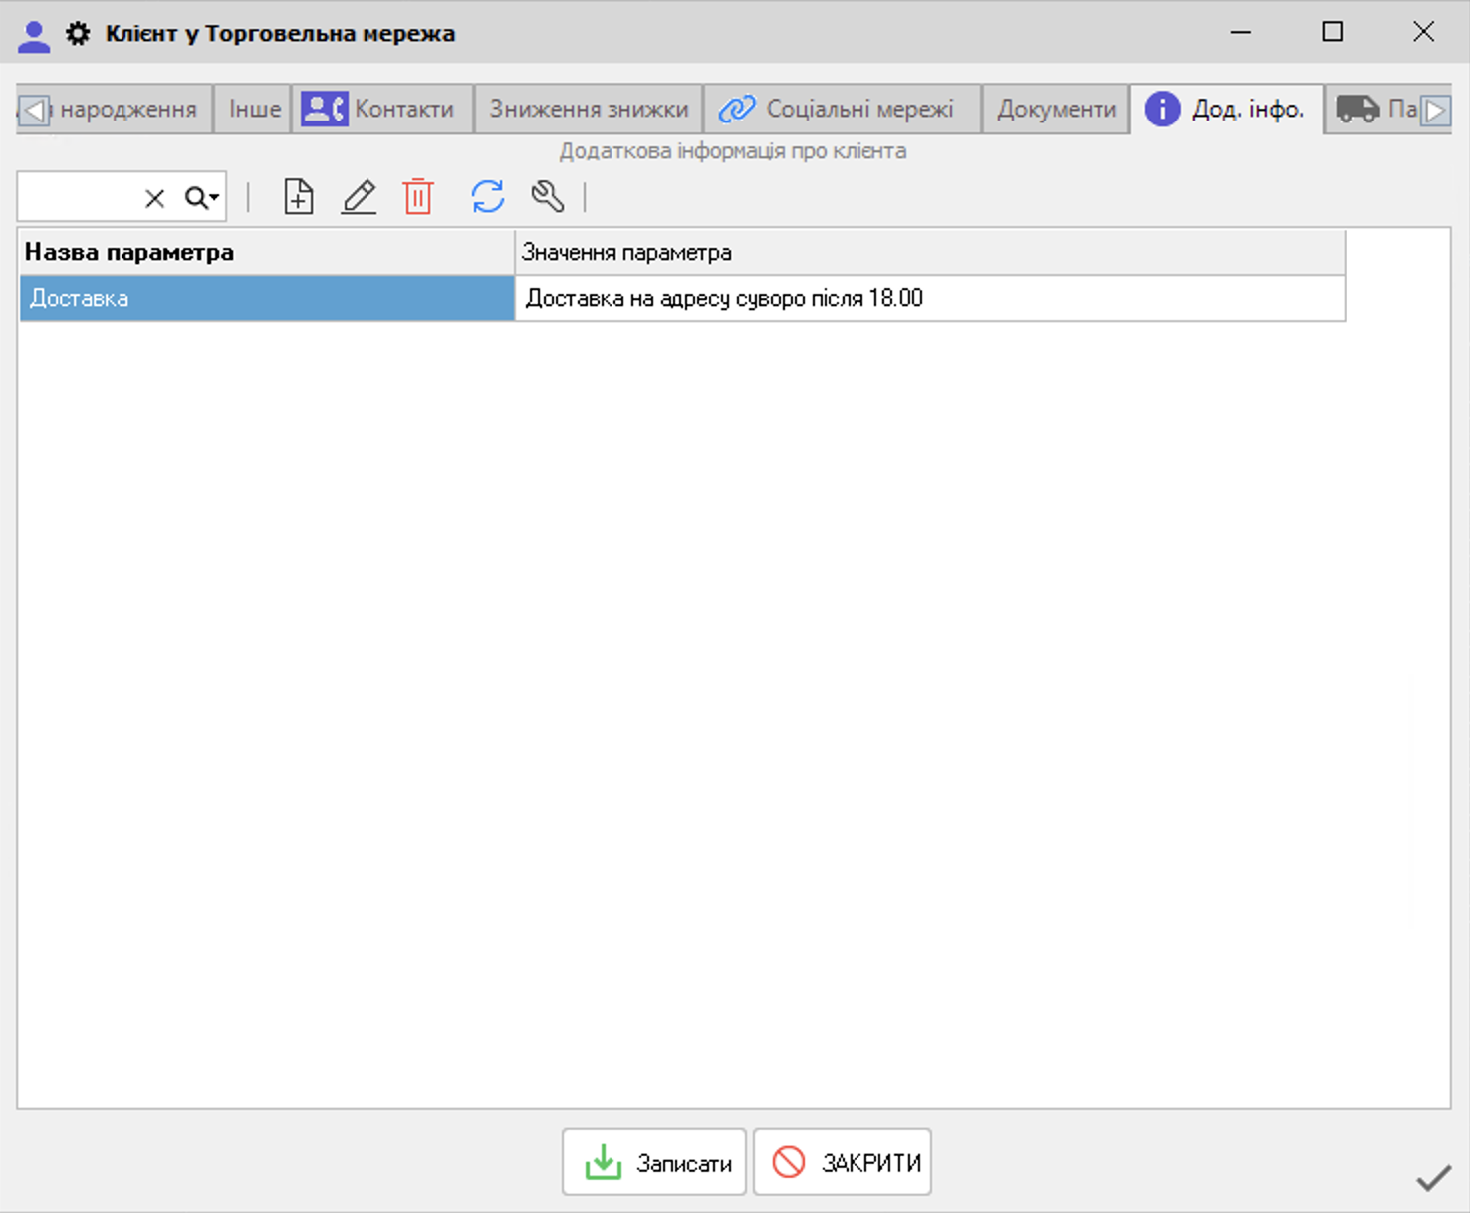Refresh the parameter list
The image size is (1470, 1213).
(x=488, y=197)
